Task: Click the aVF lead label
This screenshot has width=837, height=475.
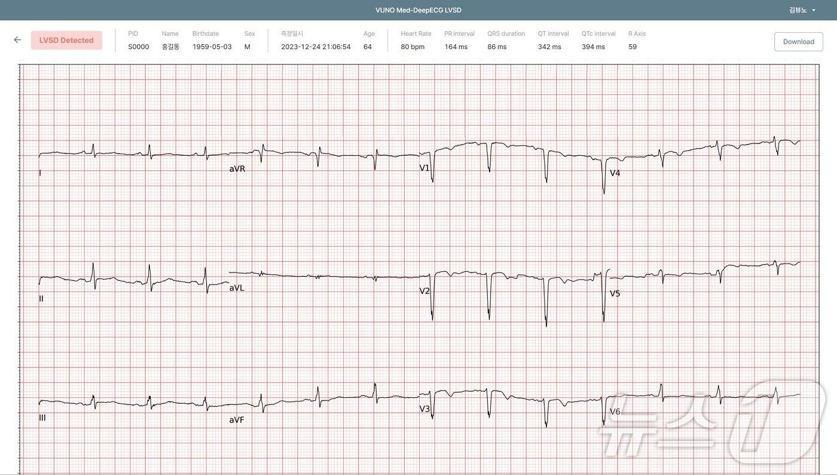Action: (237, 420)
